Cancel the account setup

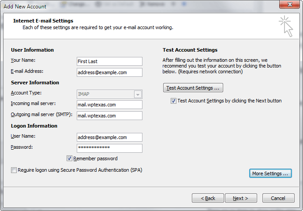[x=278, y=198]
